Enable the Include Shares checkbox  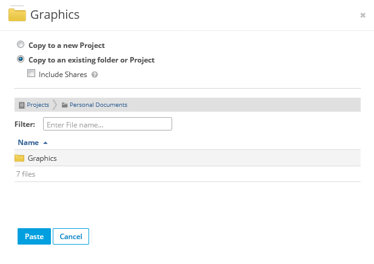pos(32,74)
